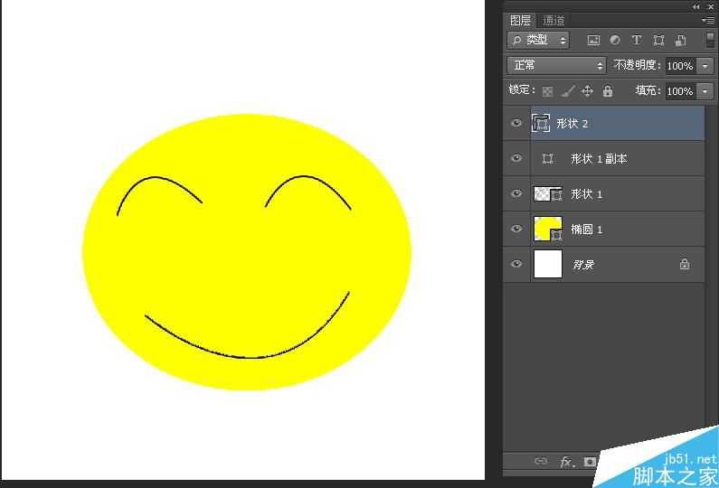
Task: Click the adjustment layer filter icon
Action: point(615,40)
